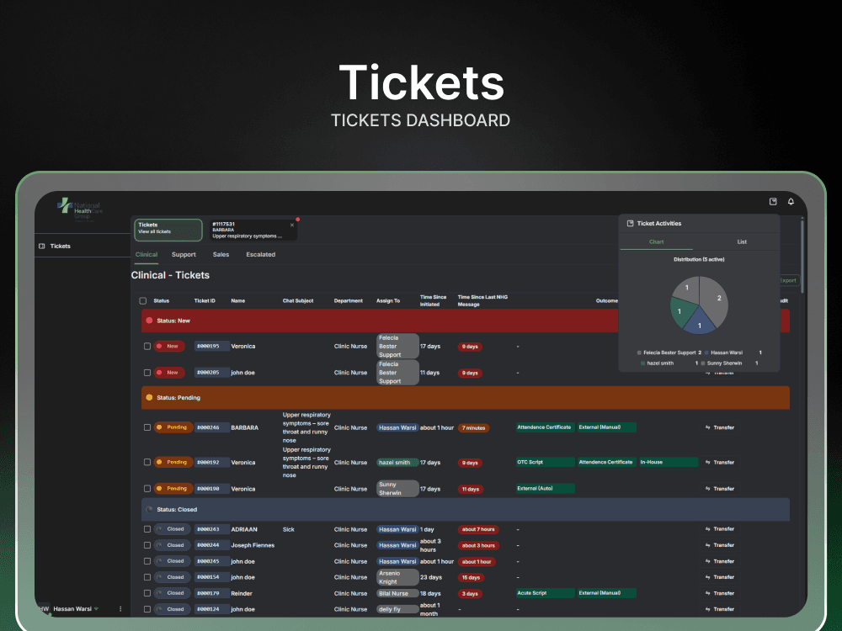
Task: Click the Pending status badge for #000246
Action: [173, 427]
